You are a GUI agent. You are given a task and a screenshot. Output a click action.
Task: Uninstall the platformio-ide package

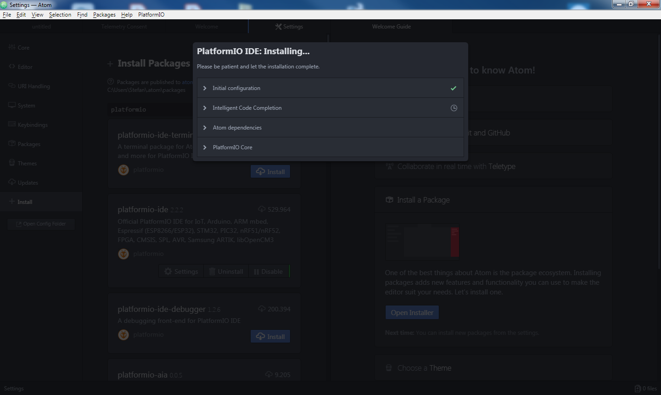(x=226, y=271)
